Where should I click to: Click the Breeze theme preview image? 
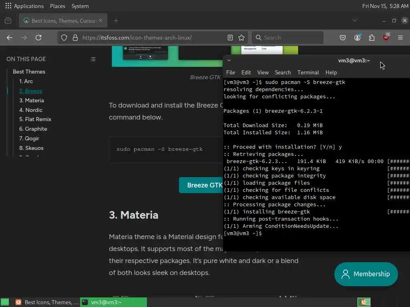pyautogui.click(x=167, y=56)
